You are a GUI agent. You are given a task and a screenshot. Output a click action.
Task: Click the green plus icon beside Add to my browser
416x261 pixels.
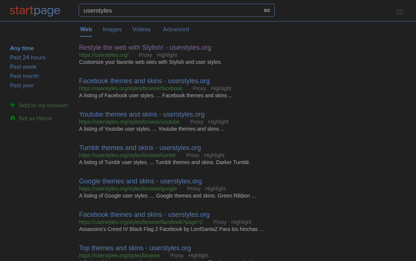13,105
